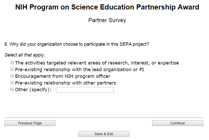Tick the checkbox for activities targeted relevant areas
The width and height of the screenshot is (209, 140).
[12, 62]
